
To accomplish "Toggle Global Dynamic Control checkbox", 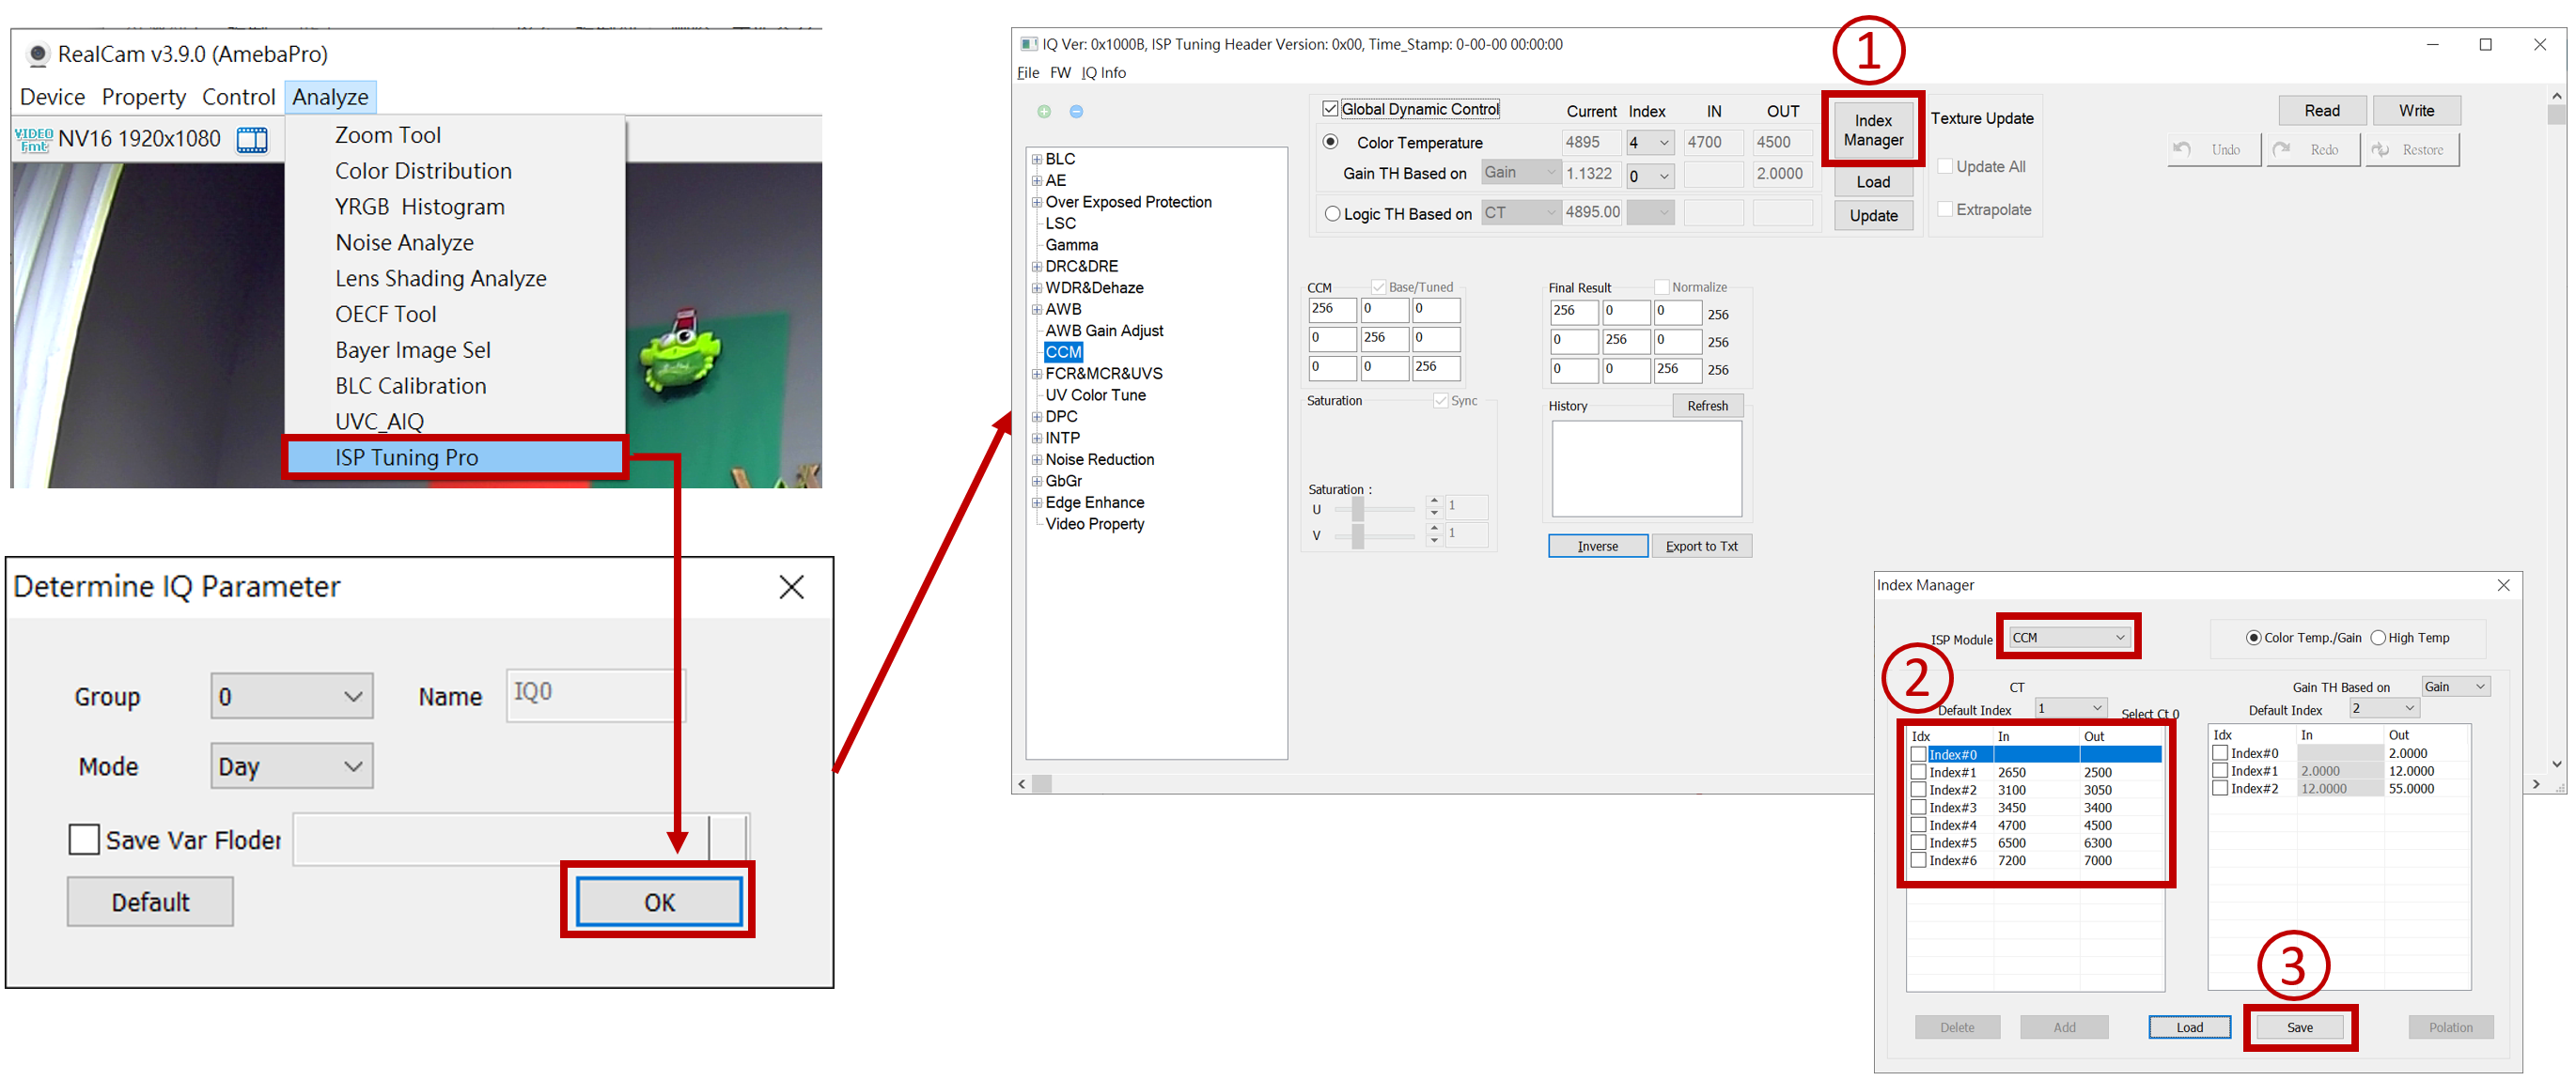I will pyautogui.click(x=1330, y=109).
